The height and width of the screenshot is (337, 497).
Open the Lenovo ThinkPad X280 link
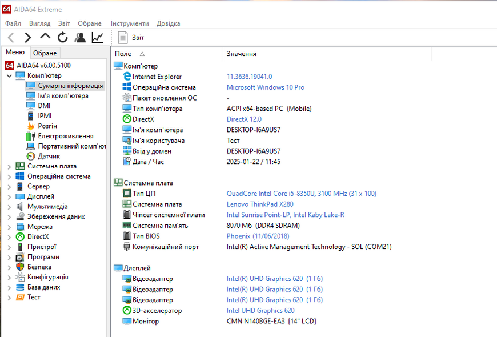pyautogui.click(x=260, y=204)
